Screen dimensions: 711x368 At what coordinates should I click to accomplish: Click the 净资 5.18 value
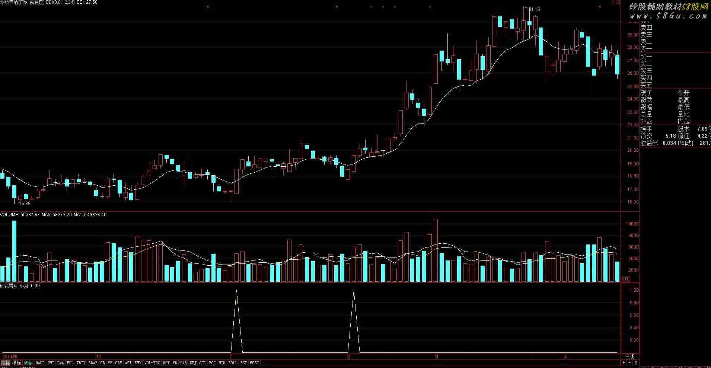point(670,136)
